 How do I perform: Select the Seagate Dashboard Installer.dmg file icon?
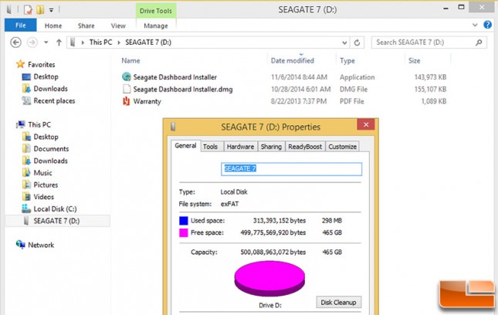[x=127, y=89]
